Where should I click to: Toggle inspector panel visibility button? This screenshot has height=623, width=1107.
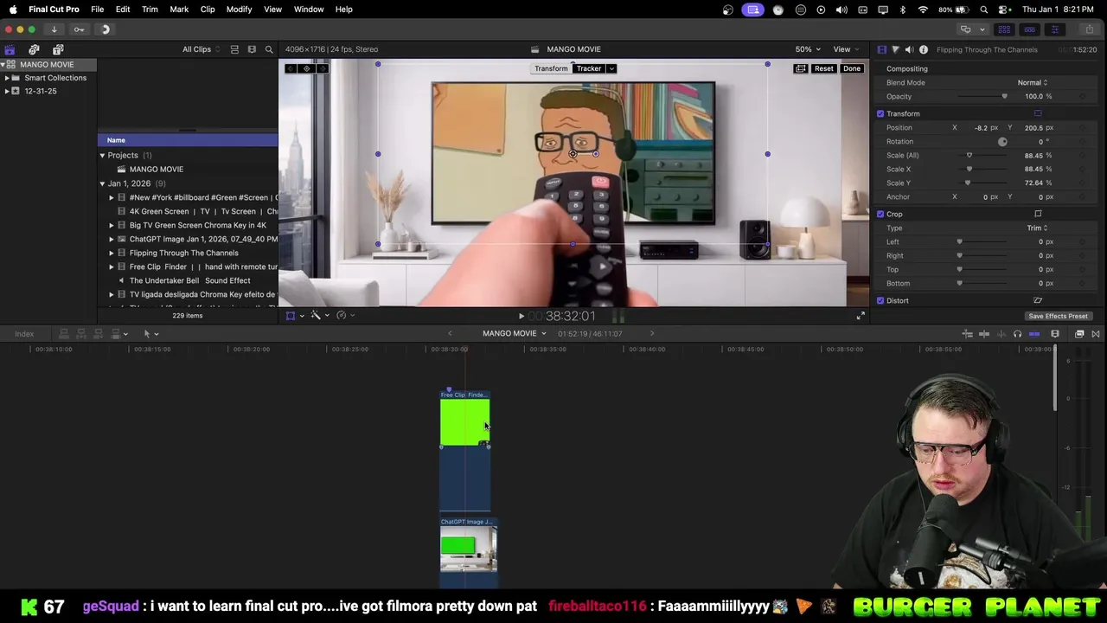(x=1054, y=29)
